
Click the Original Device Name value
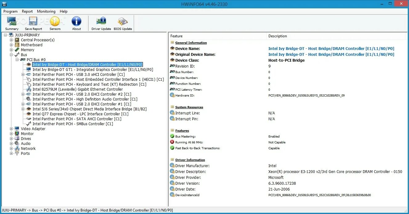pos(331,54)
